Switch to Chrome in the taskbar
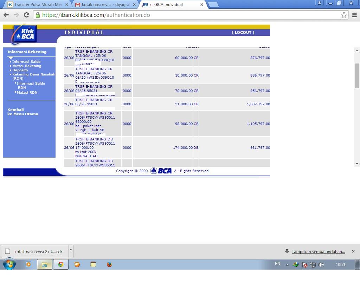 tap(60, 264)
